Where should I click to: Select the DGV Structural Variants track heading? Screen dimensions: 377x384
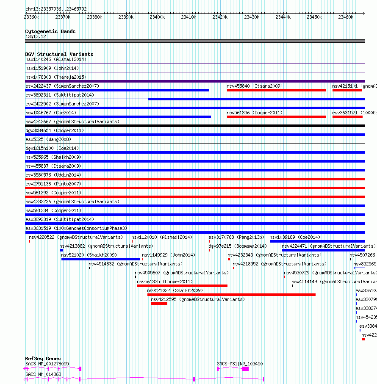[59, 54]
